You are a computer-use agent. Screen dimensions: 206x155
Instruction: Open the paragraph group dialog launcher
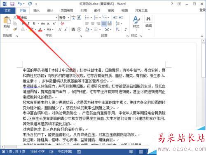(127, 36)
